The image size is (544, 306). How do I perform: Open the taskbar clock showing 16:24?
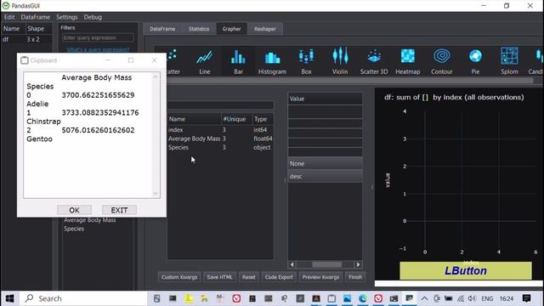click(507, 298)
